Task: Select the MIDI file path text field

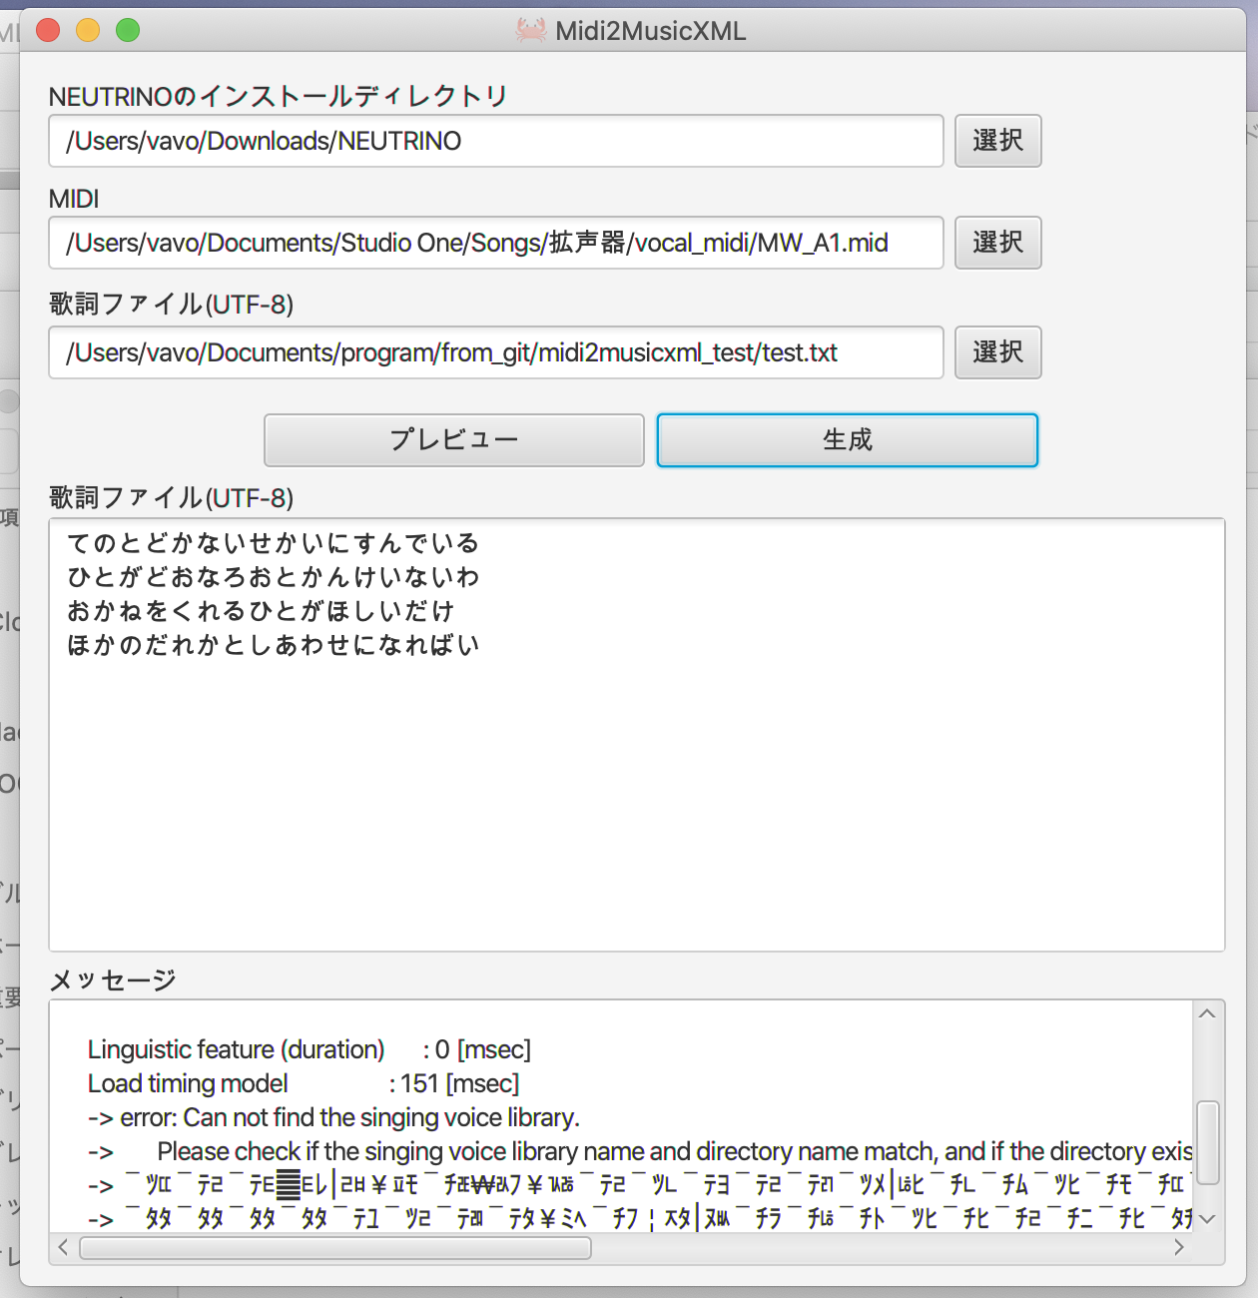Action: click(x=496, y=243)
